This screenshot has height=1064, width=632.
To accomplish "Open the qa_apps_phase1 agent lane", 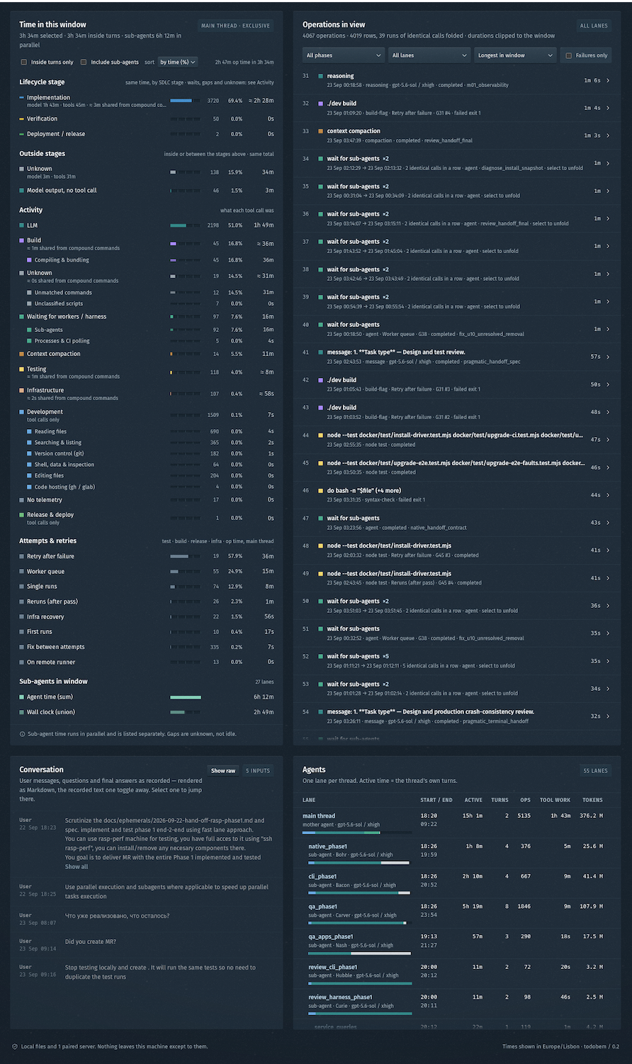I will pyautogui.click(x=457, y=943).
